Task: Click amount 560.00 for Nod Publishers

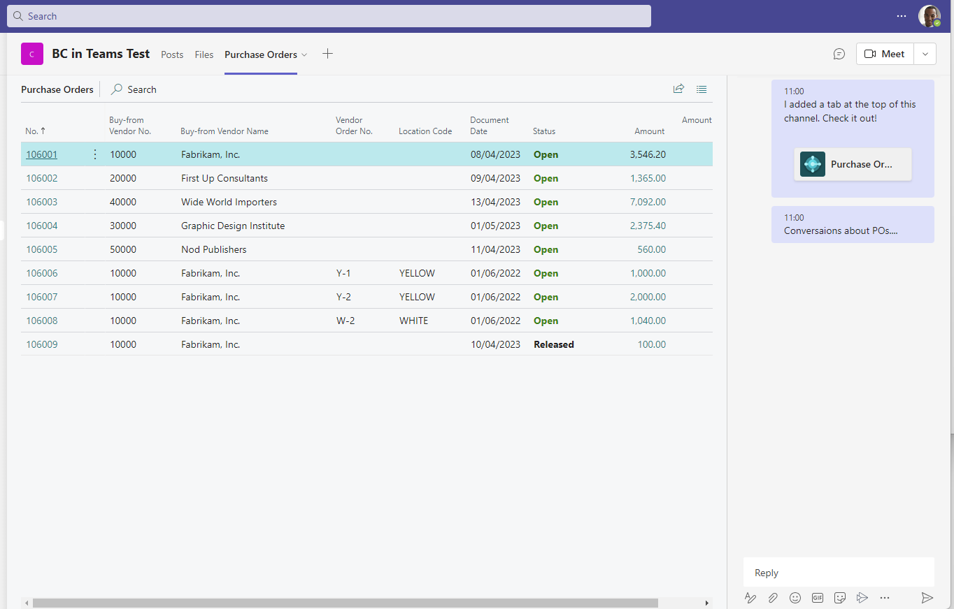Action: click(651, 249)
